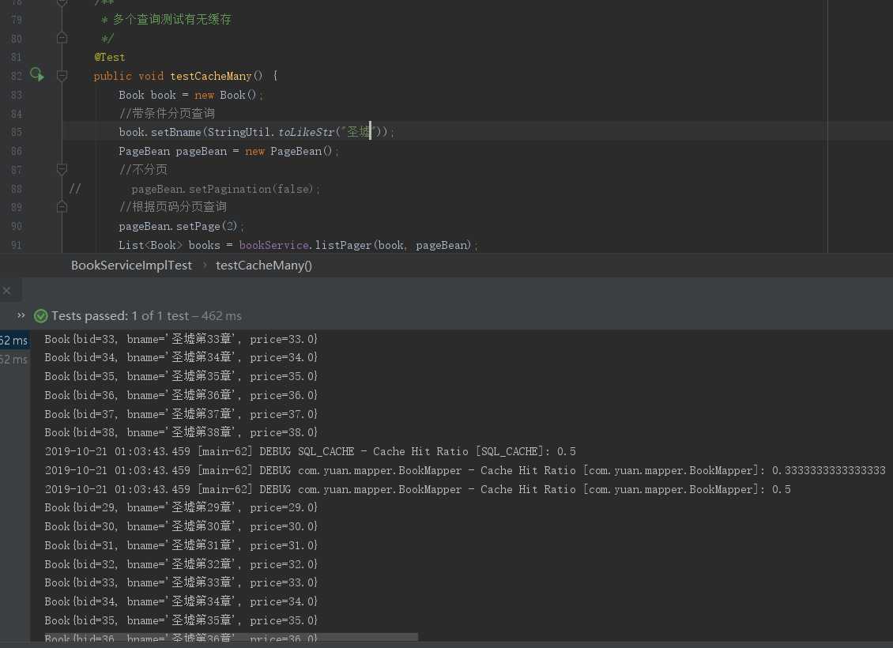The width and height of the screenshot is (893, 648).
Task: Select BookServiceImplTest breadcrumb
Action: click(131, 266)
